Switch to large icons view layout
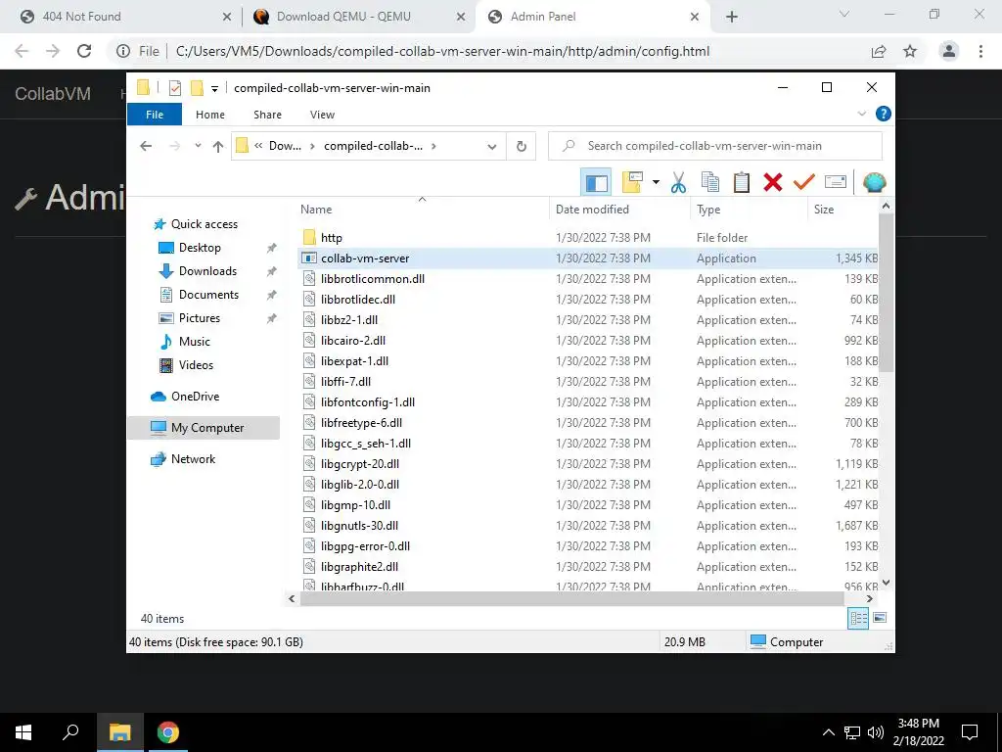 tap(880, 618)
